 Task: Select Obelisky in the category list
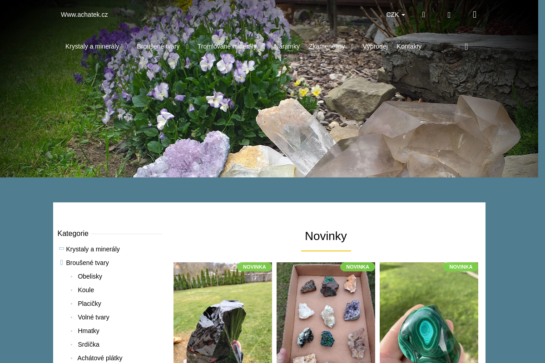click(90, 276)
